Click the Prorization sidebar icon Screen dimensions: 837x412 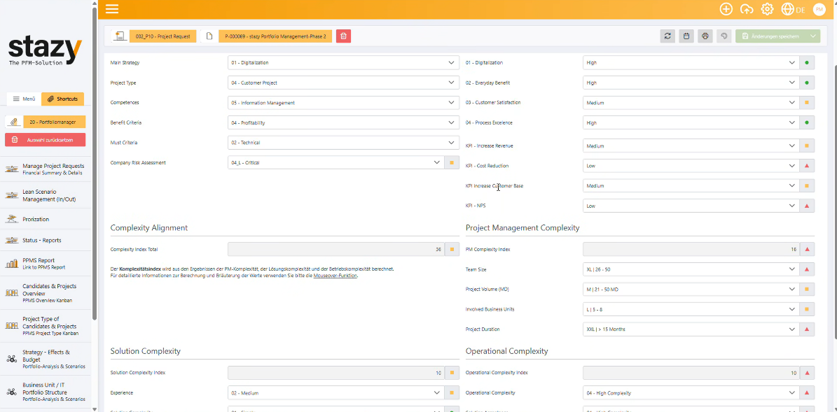(x=12, y=219)
